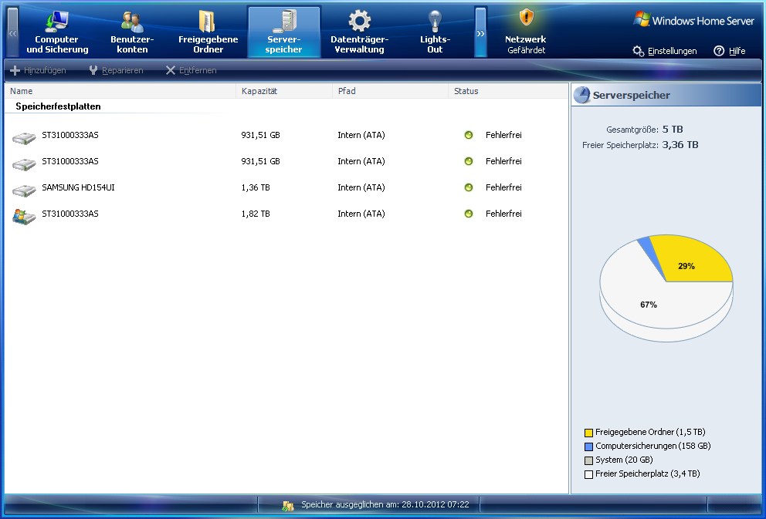
Task: Click the Gesamtgröße 5 TB value
Action: (673, 130)
